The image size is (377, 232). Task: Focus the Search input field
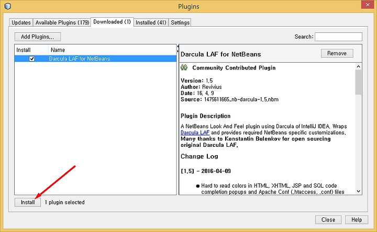(x=338, y=37)
